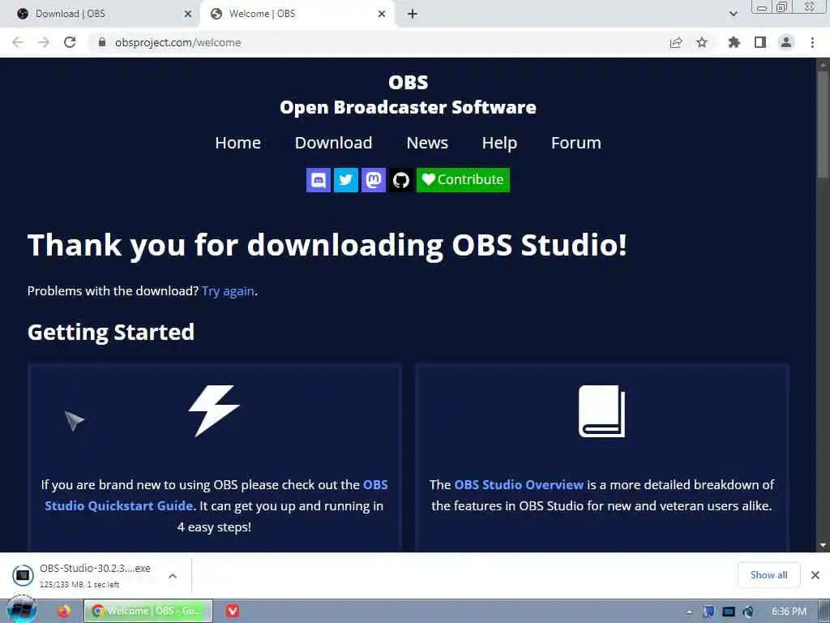Click Show all downloads button

click(768, 575)
